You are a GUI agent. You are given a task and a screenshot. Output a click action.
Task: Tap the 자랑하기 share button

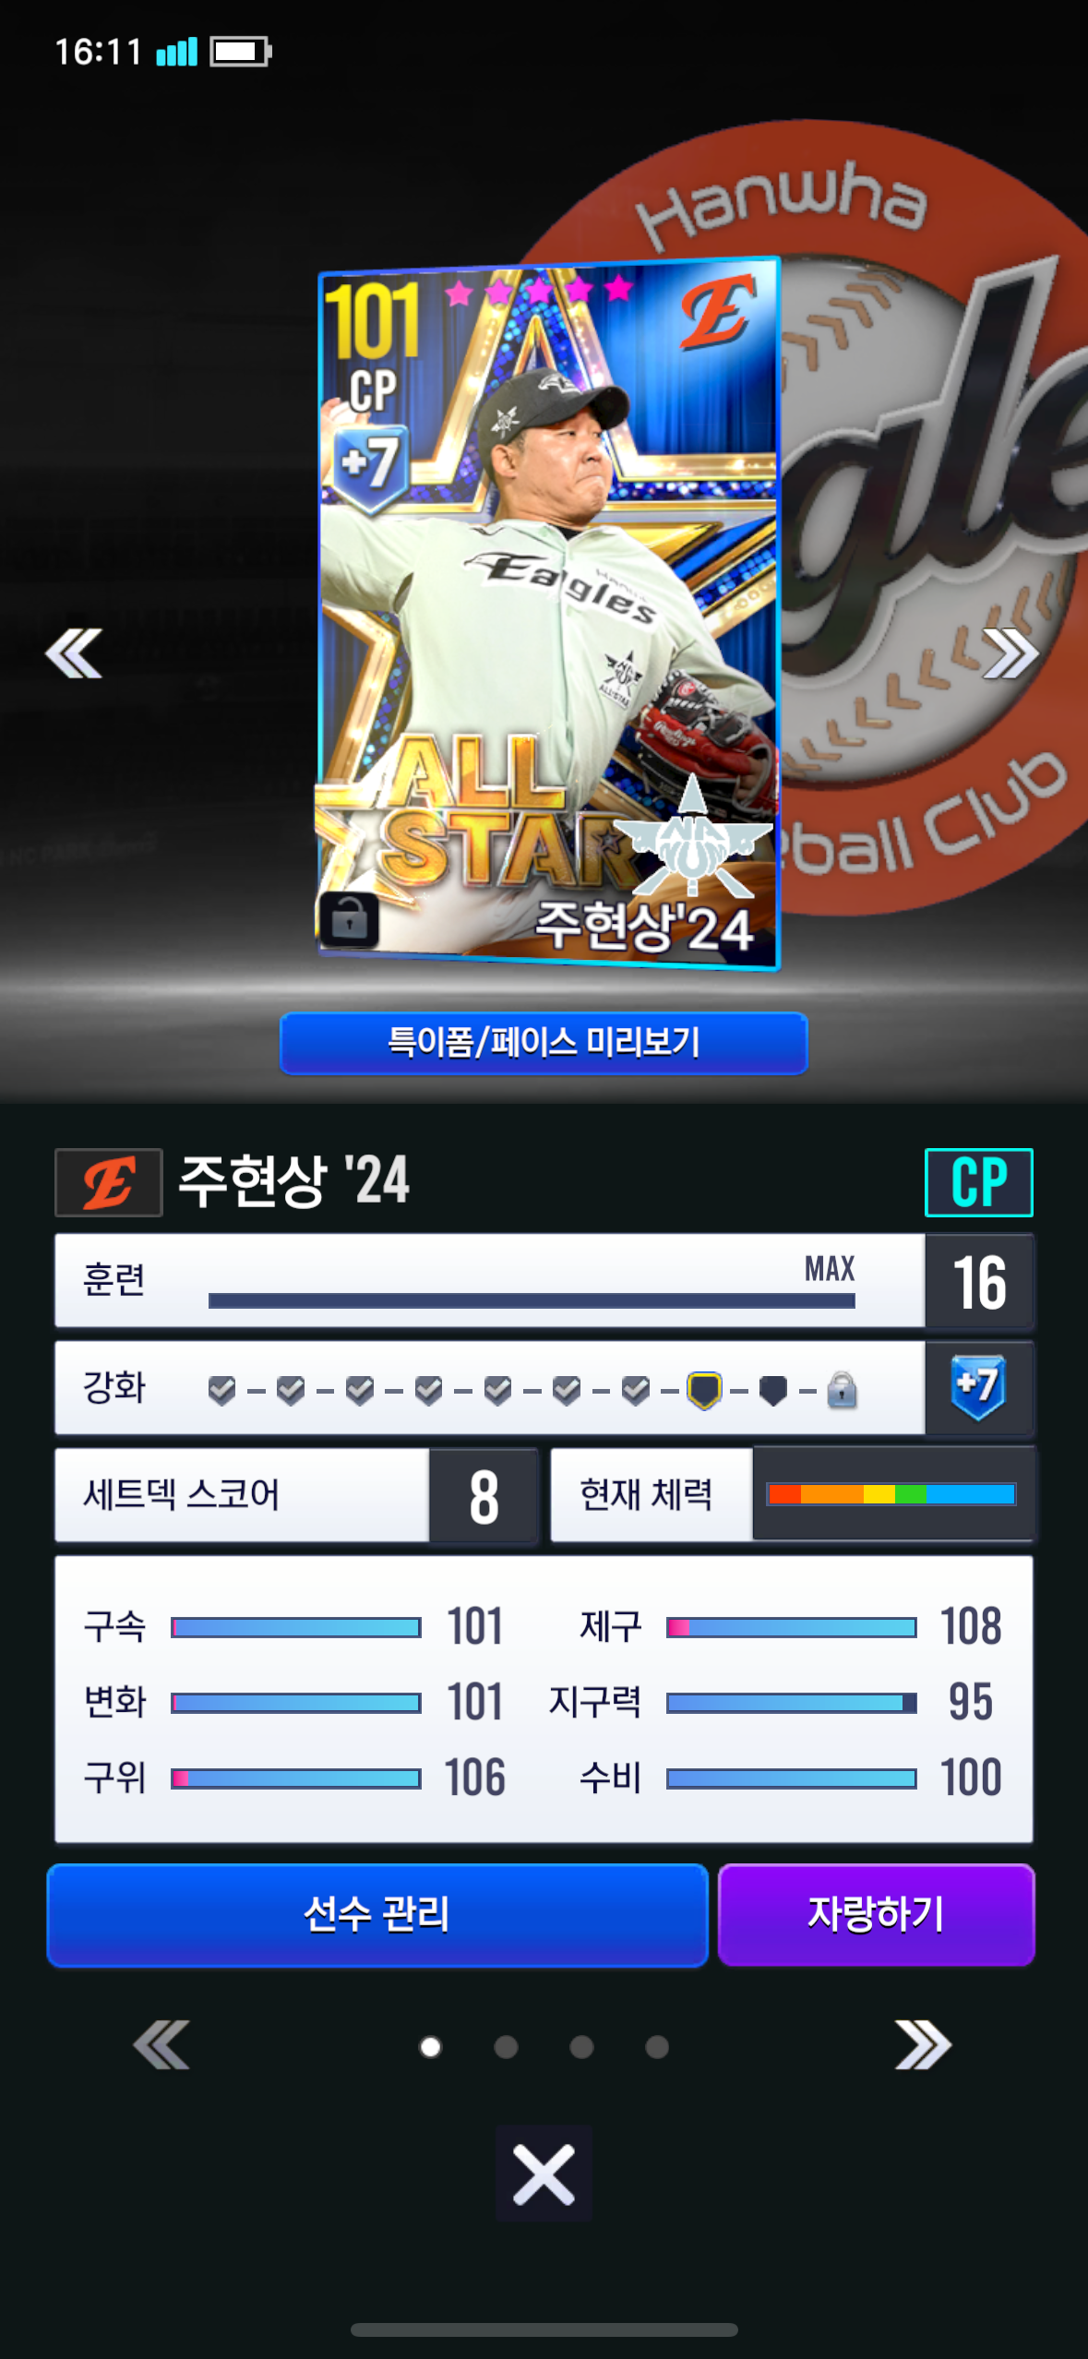click(x=876, y=1915)
